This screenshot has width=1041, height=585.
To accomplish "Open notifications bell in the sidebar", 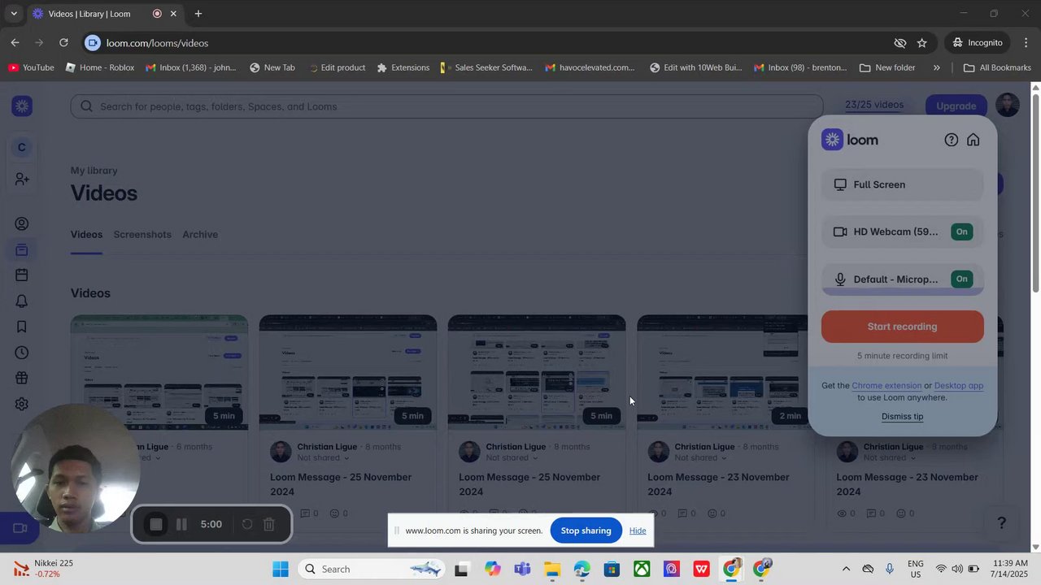I will pos(22,301).
